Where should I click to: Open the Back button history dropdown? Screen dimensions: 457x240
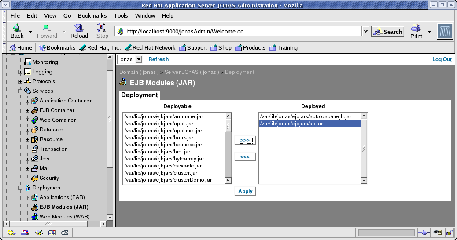click(30, 31)
